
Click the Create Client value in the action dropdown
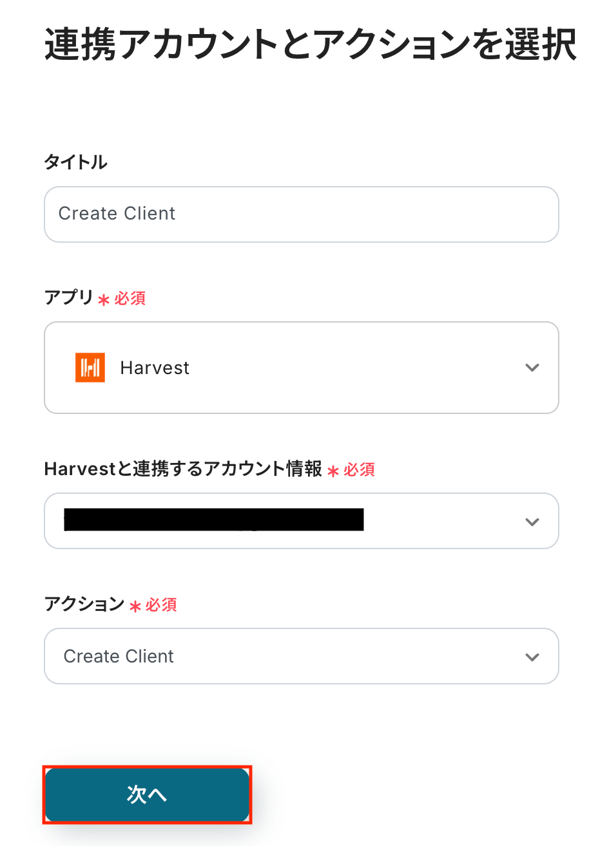(119, 657)
